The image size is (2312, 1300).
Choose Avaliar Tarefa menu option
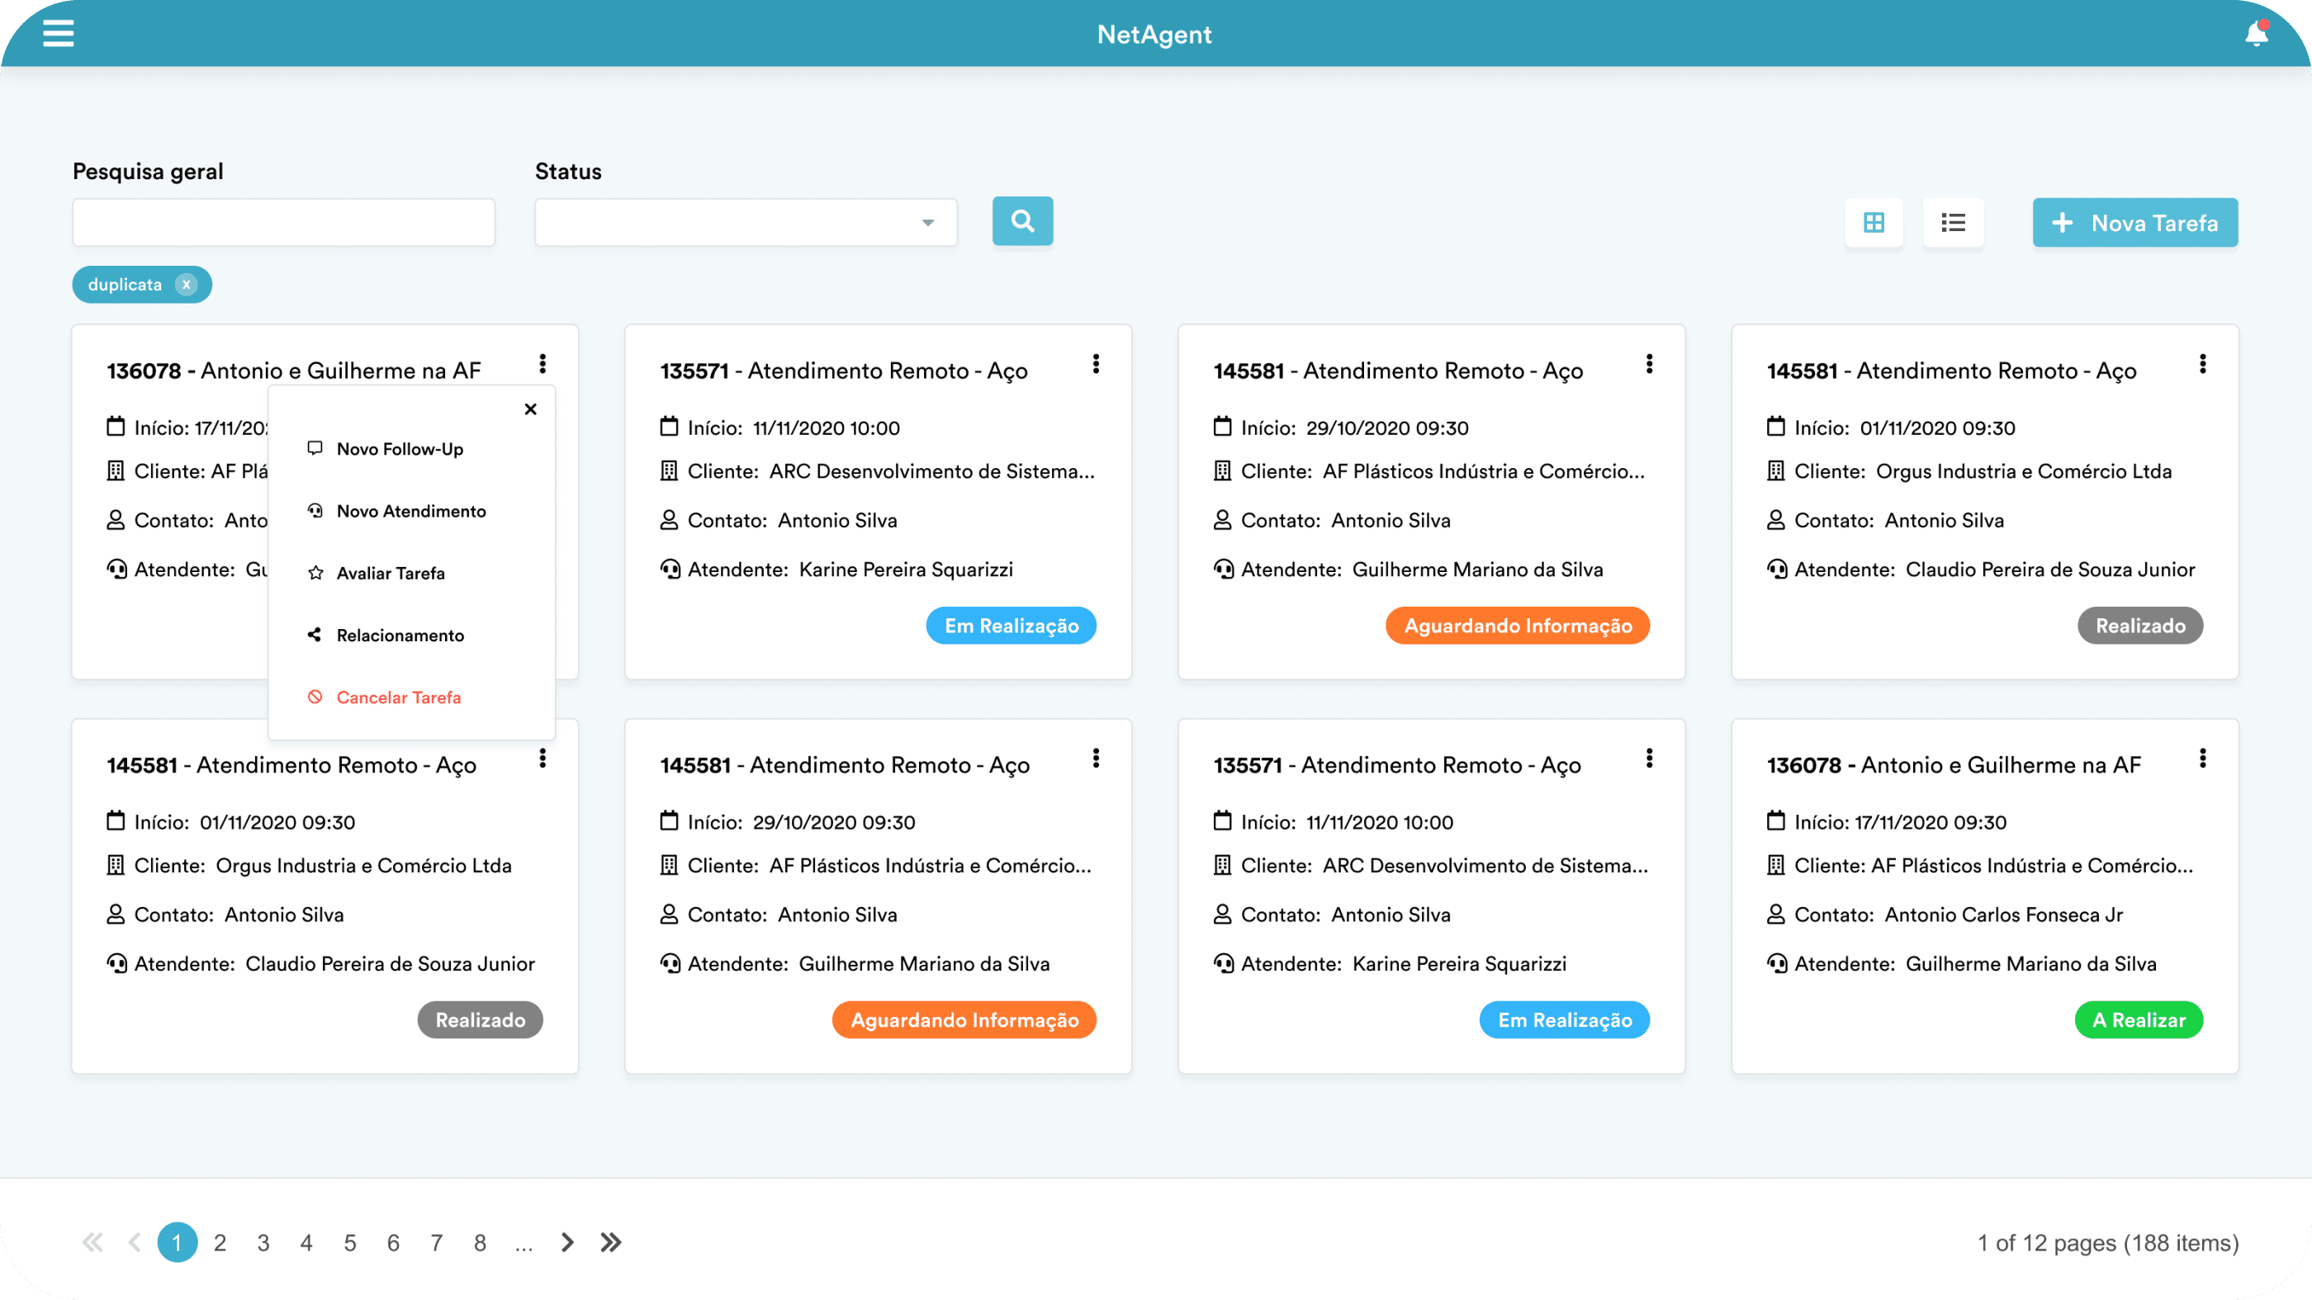coord(391,574)
